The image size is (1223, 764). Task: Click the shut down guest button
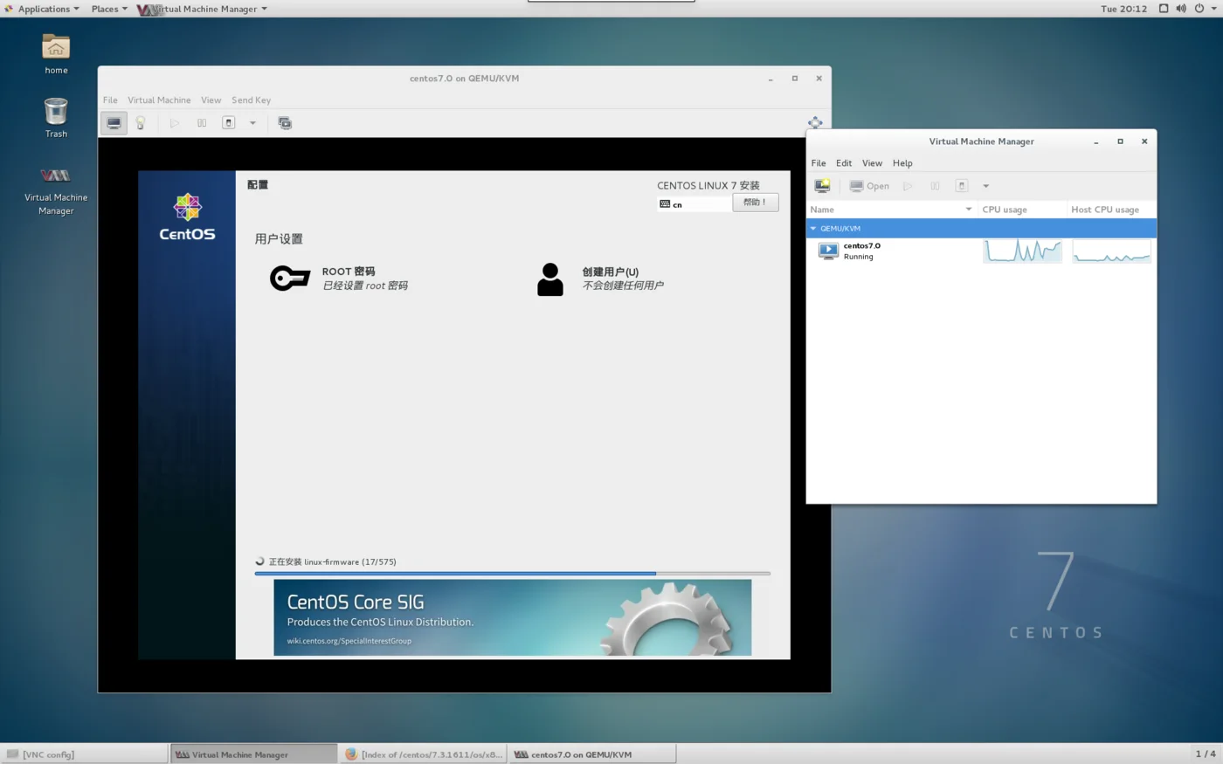click(229, 123)
